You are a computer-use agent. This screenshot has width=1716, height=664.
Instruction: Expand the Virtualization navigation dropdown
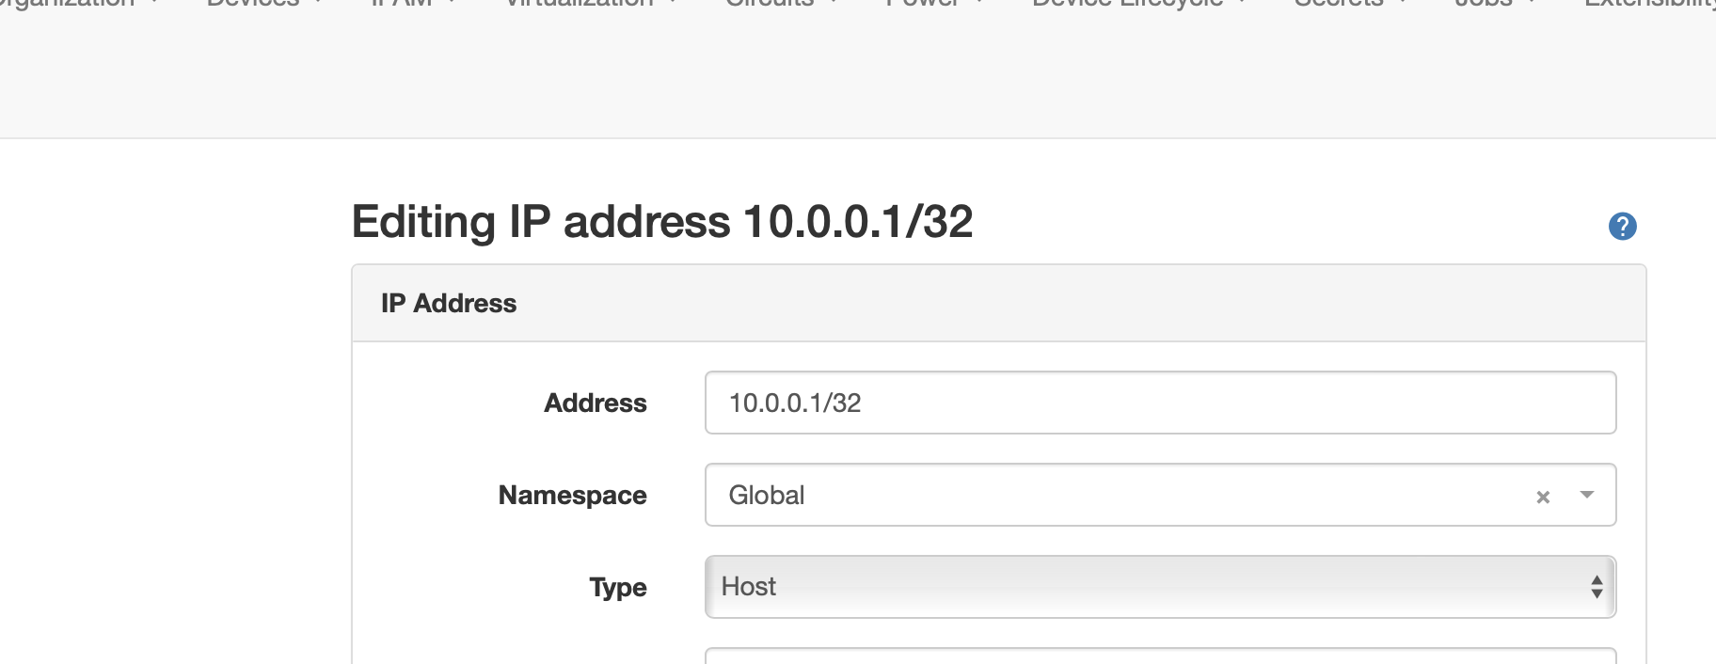coord(673,3)
